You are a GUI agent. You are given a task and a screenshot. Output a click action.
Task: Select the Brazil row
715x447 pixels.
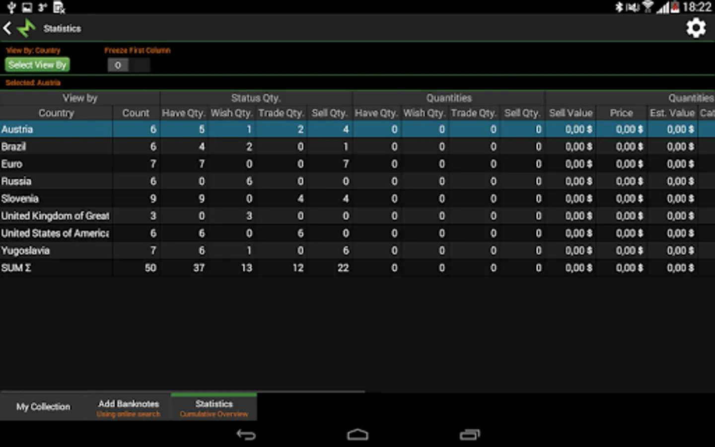tap(357, 147)
